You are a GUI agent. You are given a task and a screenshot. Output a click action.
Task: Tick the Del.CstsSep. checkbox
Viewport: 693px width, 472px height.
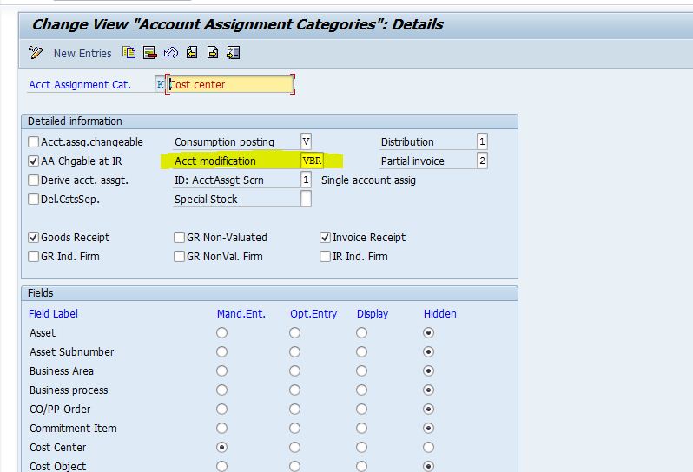coord(33,199)
